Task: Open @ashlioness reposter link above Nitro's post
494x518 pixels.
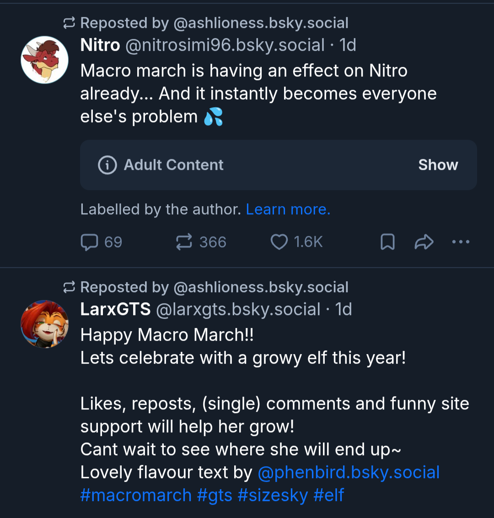Action: (x=261, y=23)
